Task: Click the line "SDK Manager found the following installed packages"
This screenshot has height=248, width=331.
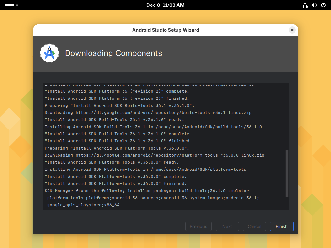Action: (146, 191)
